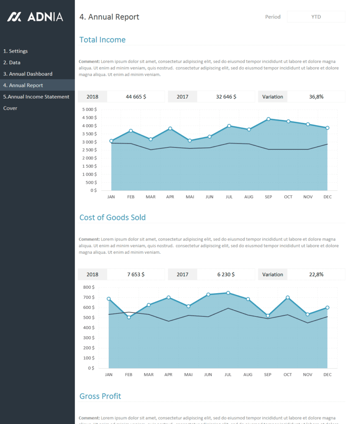Screen dimensions: 359x424
Task: Open the 1. Settings sheet
Action: point(16,51)
